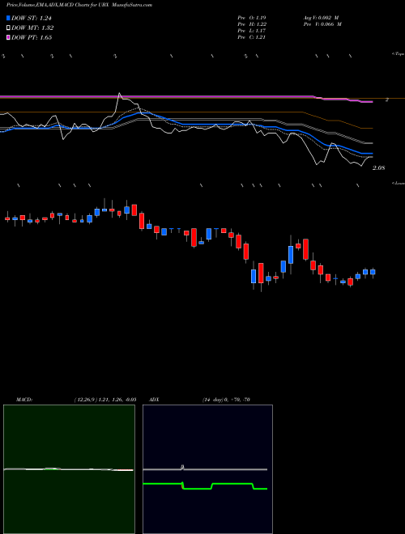
Task: Click the white DOW MT legend swatch
Action: (x=9, y=28)
